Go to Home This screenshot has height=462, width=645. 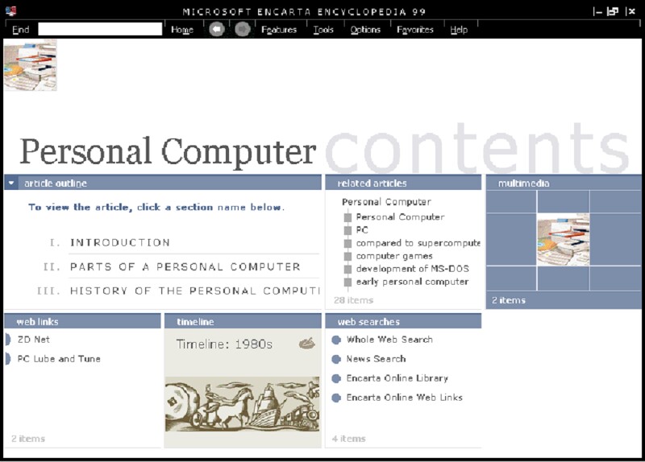(182, 30)
